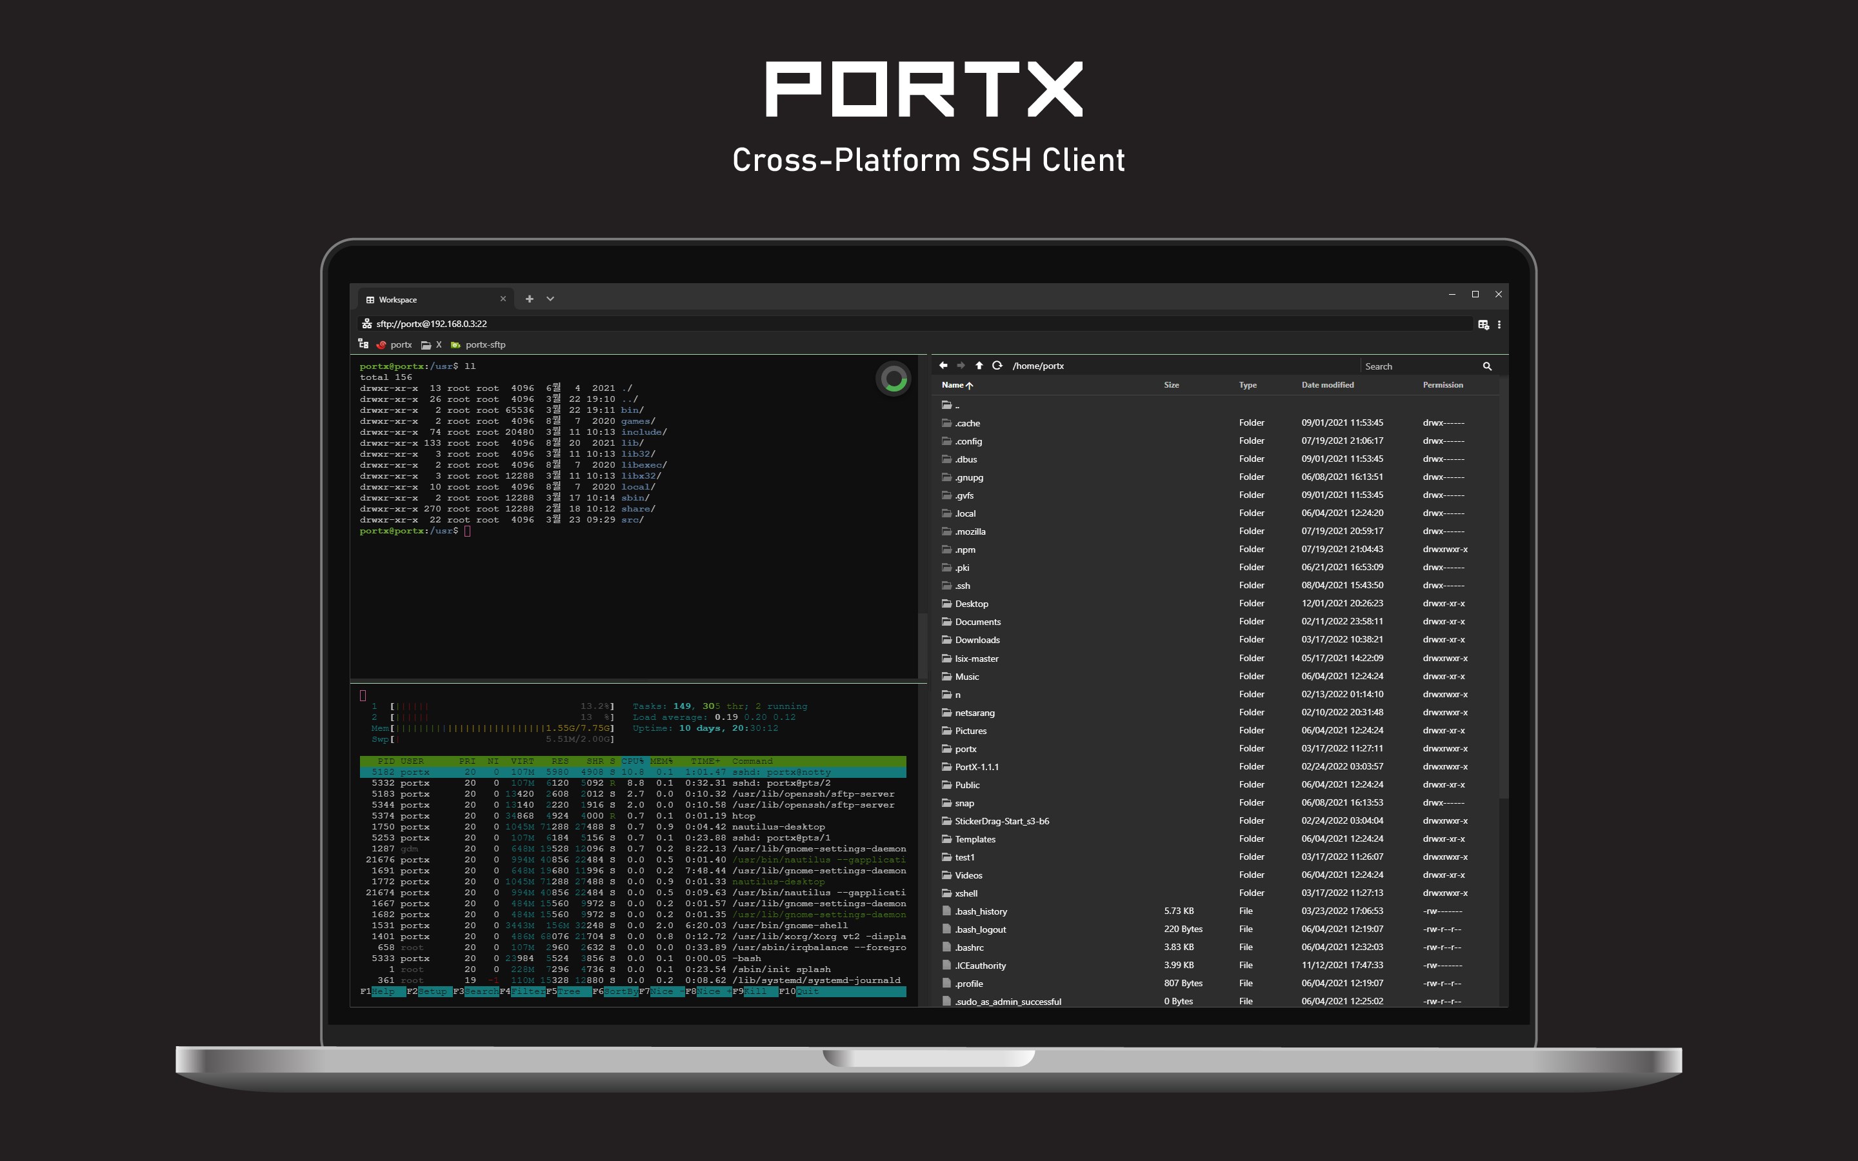Go back in the SFTP file browser
The image size is (1858, 1161).
943,366
